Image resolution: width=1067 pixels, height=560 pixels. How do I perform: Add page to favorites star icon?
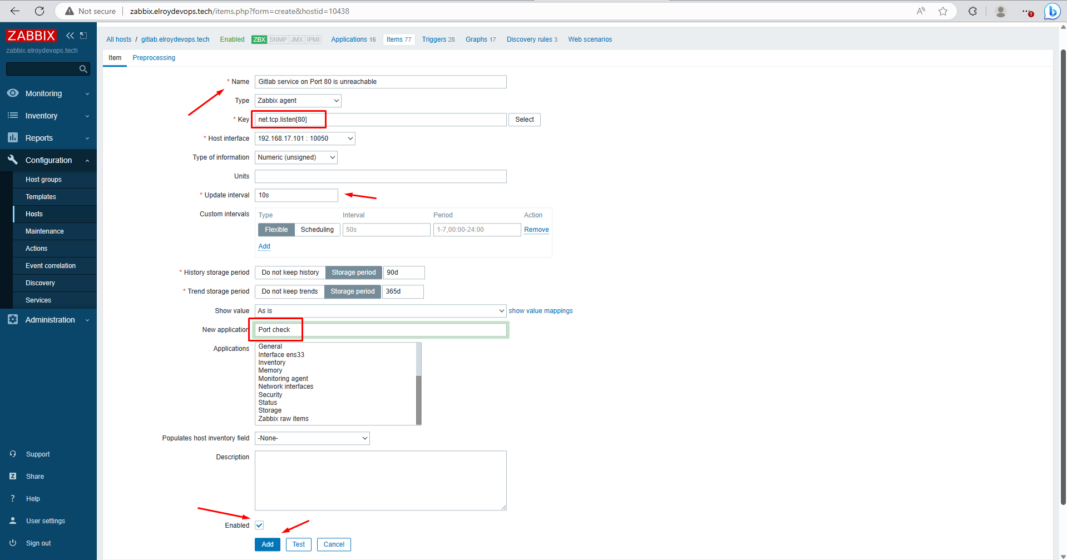[x=943, y=11]
